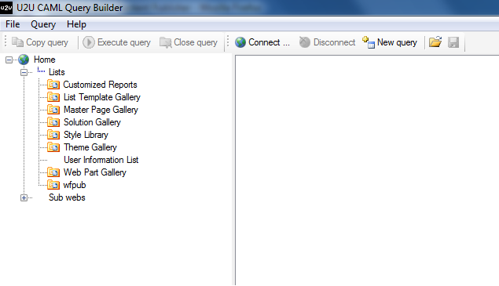Click the Connect globe icon
The width and height of the screenshot is (499, 286).
point(240,42)
